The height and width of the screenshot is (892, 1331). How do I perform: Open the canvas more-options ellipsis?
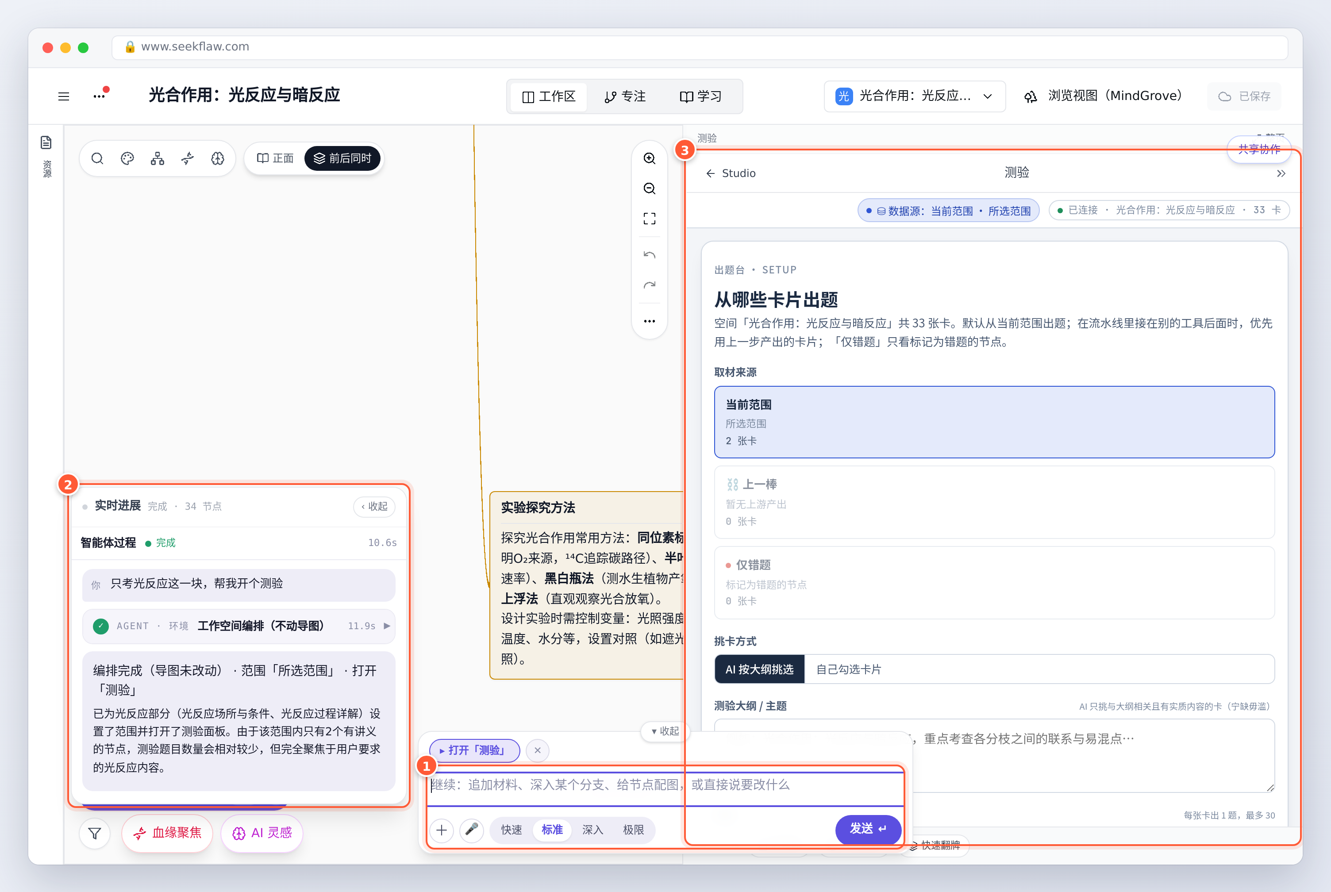click(650, 321)
